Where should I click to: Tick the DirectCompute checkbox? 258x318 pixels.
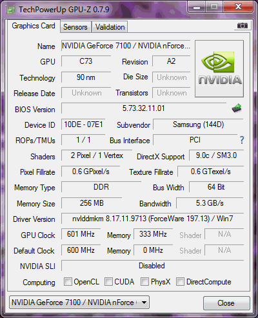[180, 281]
